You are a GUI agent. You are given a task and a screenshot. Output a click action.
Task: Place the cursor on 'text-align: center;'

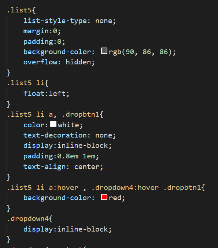[x=63, y=167]
